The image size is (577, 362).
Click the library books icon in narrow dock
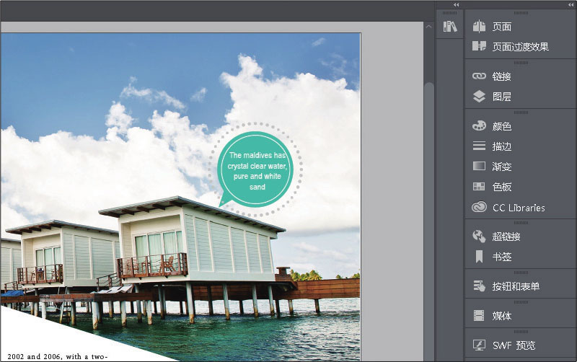click(x=449, y=27)
